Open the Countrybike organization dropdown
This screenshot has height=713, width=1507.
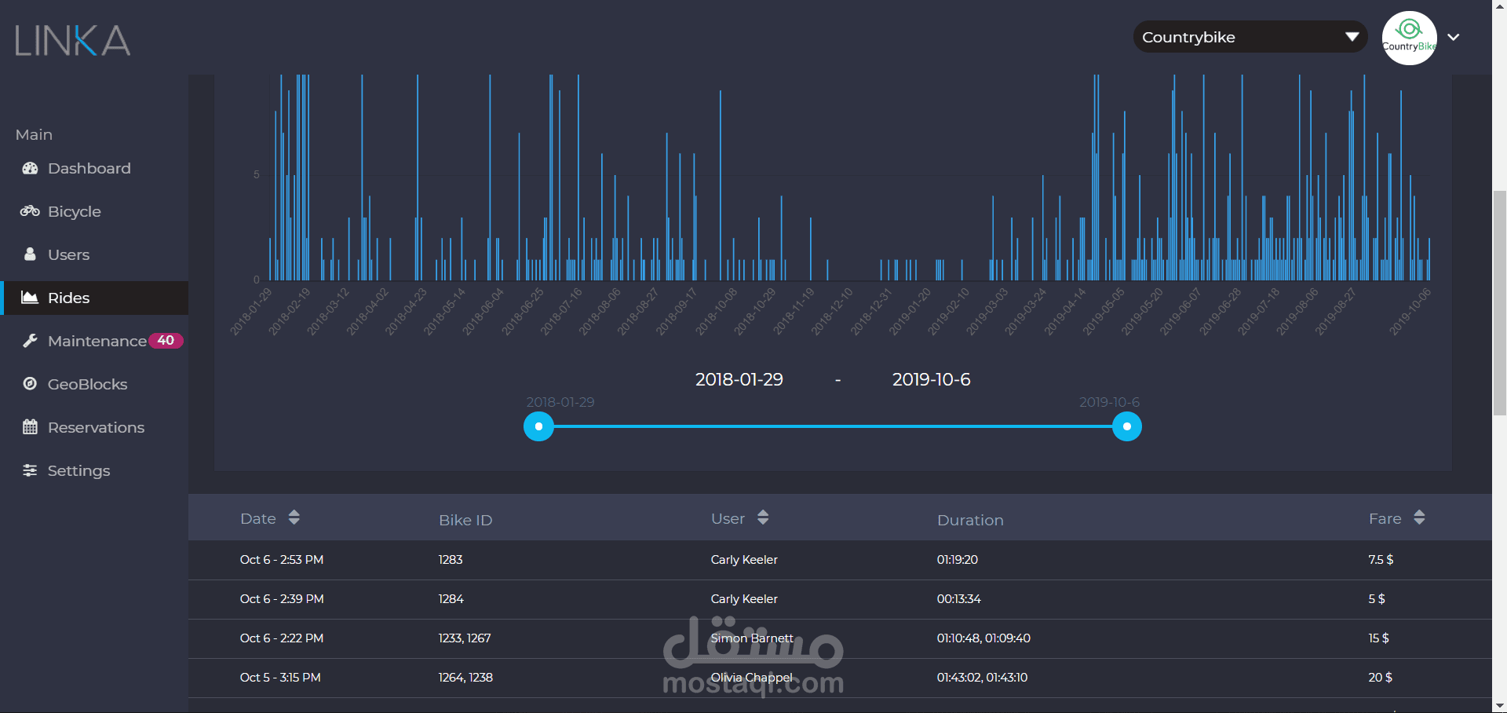[1250, 37]
